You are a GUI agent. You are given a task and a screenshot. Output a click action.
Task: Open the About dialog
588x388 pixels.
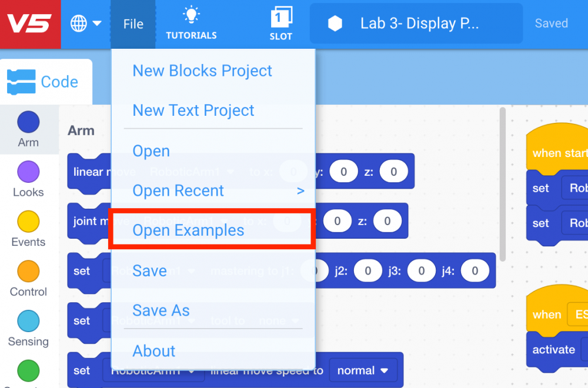click(153, 351)
